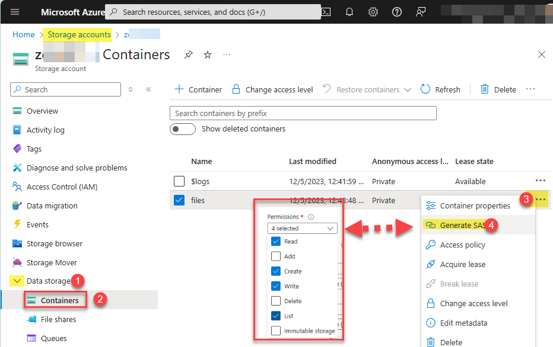
Task: Go to Storage accounts breadcrumb
Action: pos(79,34)
